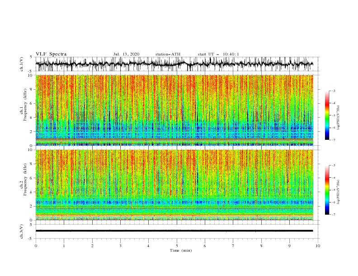The width and height of the screenshot is (358, 276).
Task: Click the 'ch.1(V)' axis label
Action: 22,64
